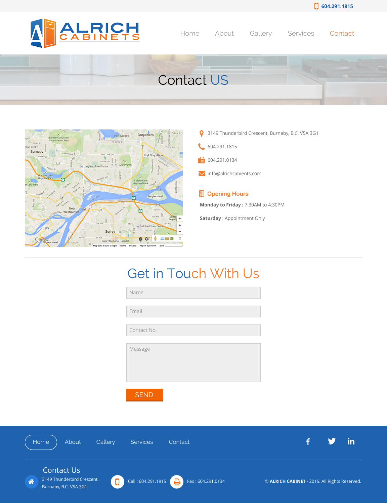Click the phone icon in the top bar

pos(316,6)
